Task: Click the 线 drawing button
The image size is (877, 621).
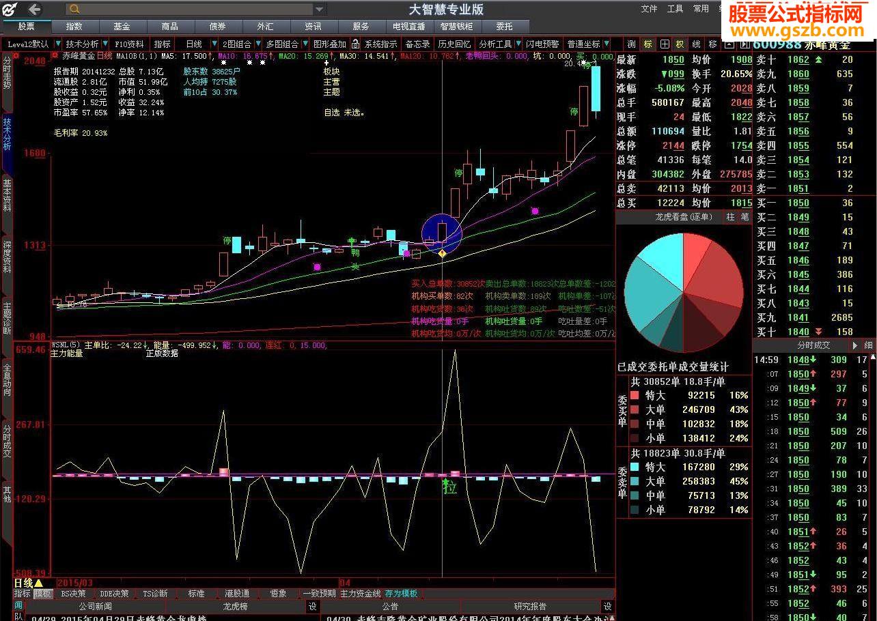Action: point(697,44)
